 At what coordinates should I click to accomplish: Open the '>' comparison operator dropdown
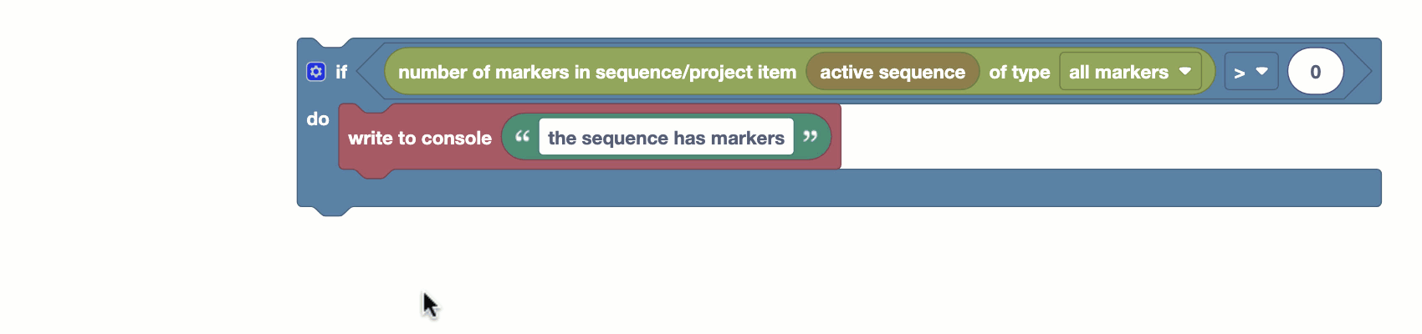pos(1251,72)
